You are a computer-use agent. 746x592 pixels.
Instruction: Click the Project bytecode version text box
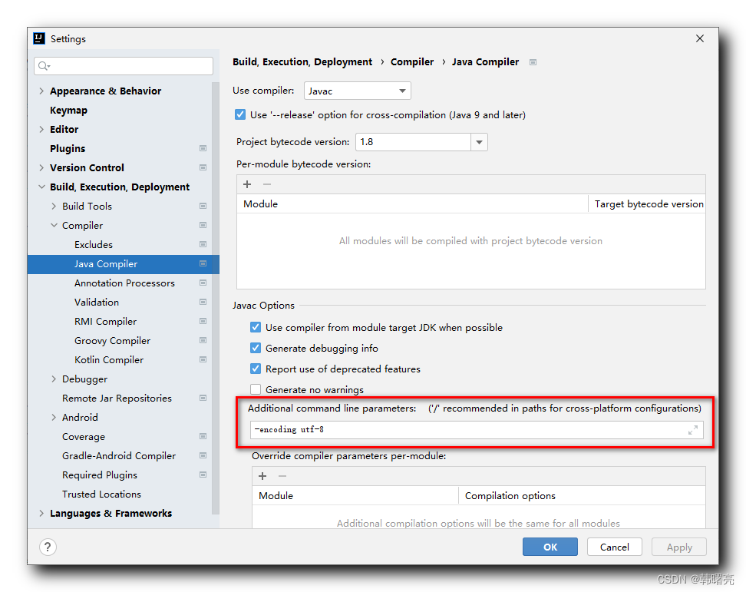coord(413,142)
